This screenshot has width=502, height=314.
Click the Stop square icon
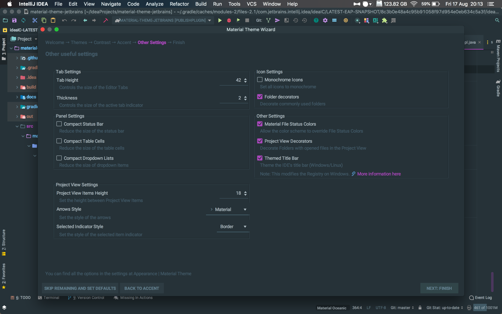(x=247, y=21)
